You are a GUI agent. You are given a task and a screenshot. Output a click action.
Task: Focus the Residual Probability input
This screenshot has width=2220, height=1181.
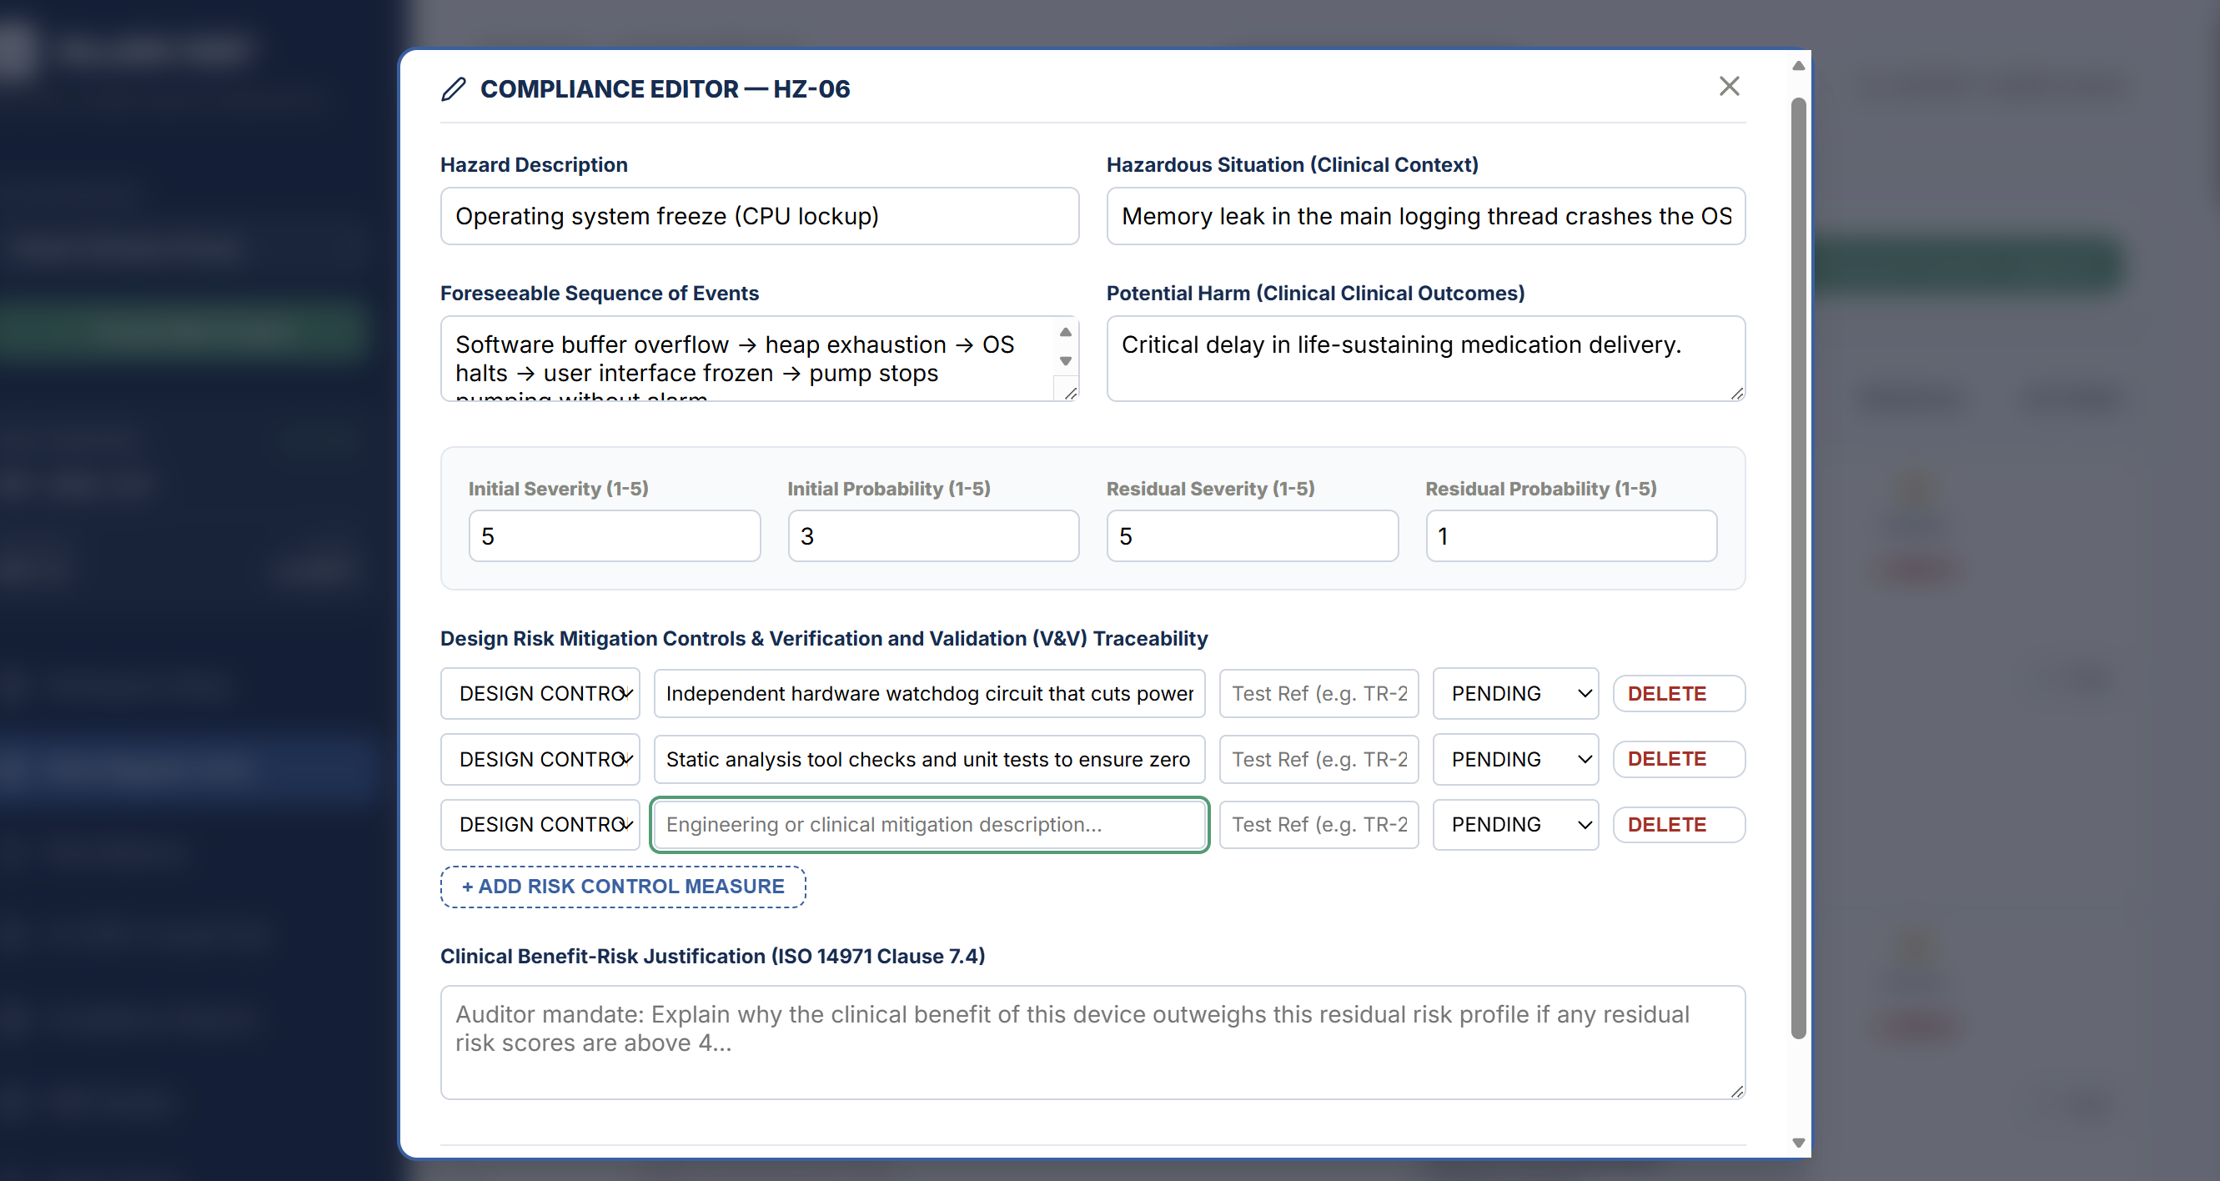click(1571, 536)
